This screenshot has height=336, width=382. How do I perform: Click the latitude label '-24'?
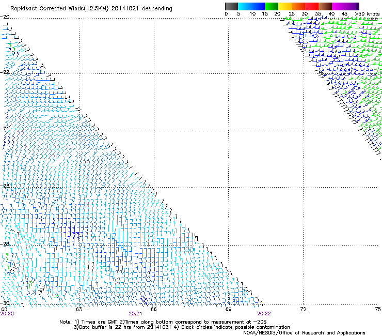point(5,128)
